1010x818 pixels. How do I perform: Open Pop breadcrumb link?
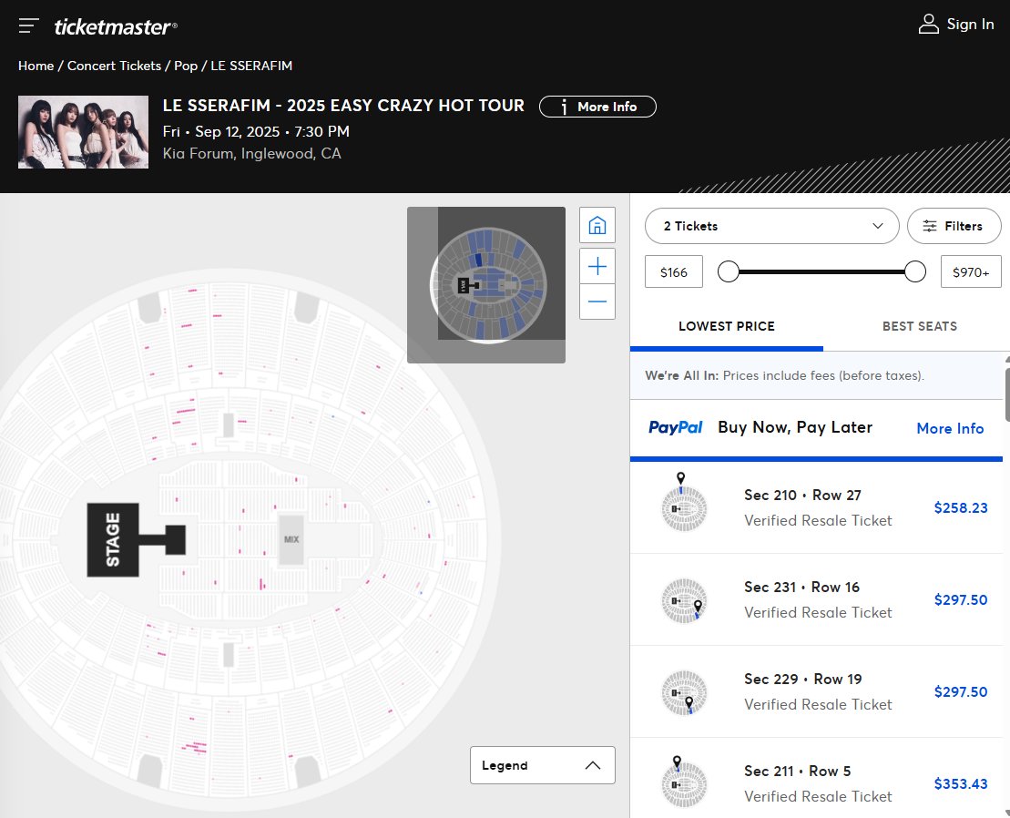pyautogui.click(x=186, y=66)
